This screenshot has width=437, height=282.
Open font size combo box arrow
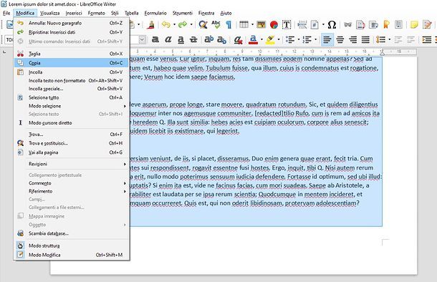(x=142, y=40)
